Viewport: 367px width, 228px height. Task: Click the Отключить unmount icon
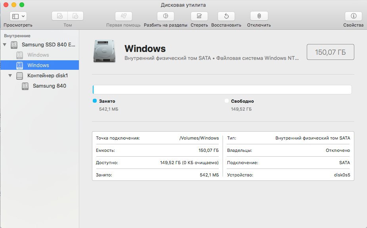tap(259, 16)
